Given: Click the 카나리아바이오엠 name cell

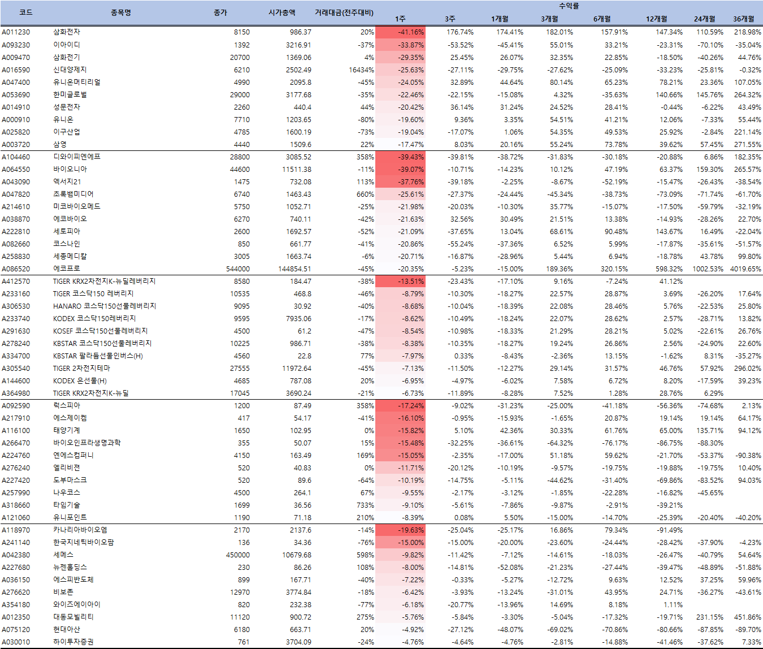Looking at the screenshot, I should tap(80, 530).
